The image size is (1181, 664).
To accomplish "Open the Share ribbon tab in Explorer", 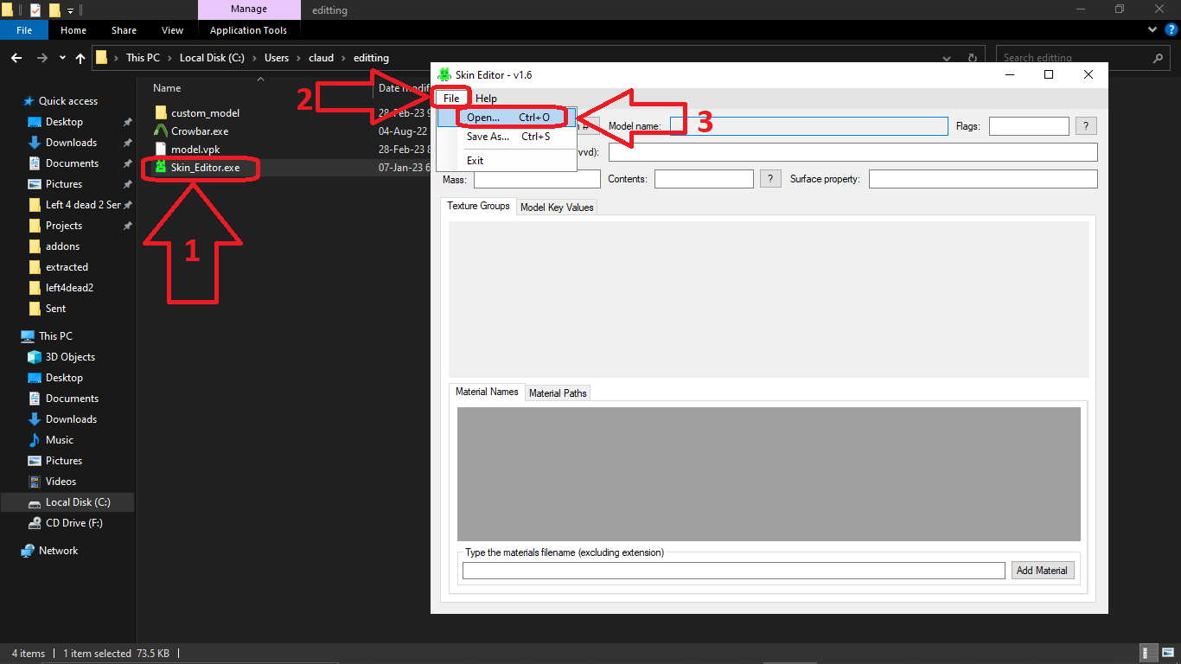I will (124, 30).
